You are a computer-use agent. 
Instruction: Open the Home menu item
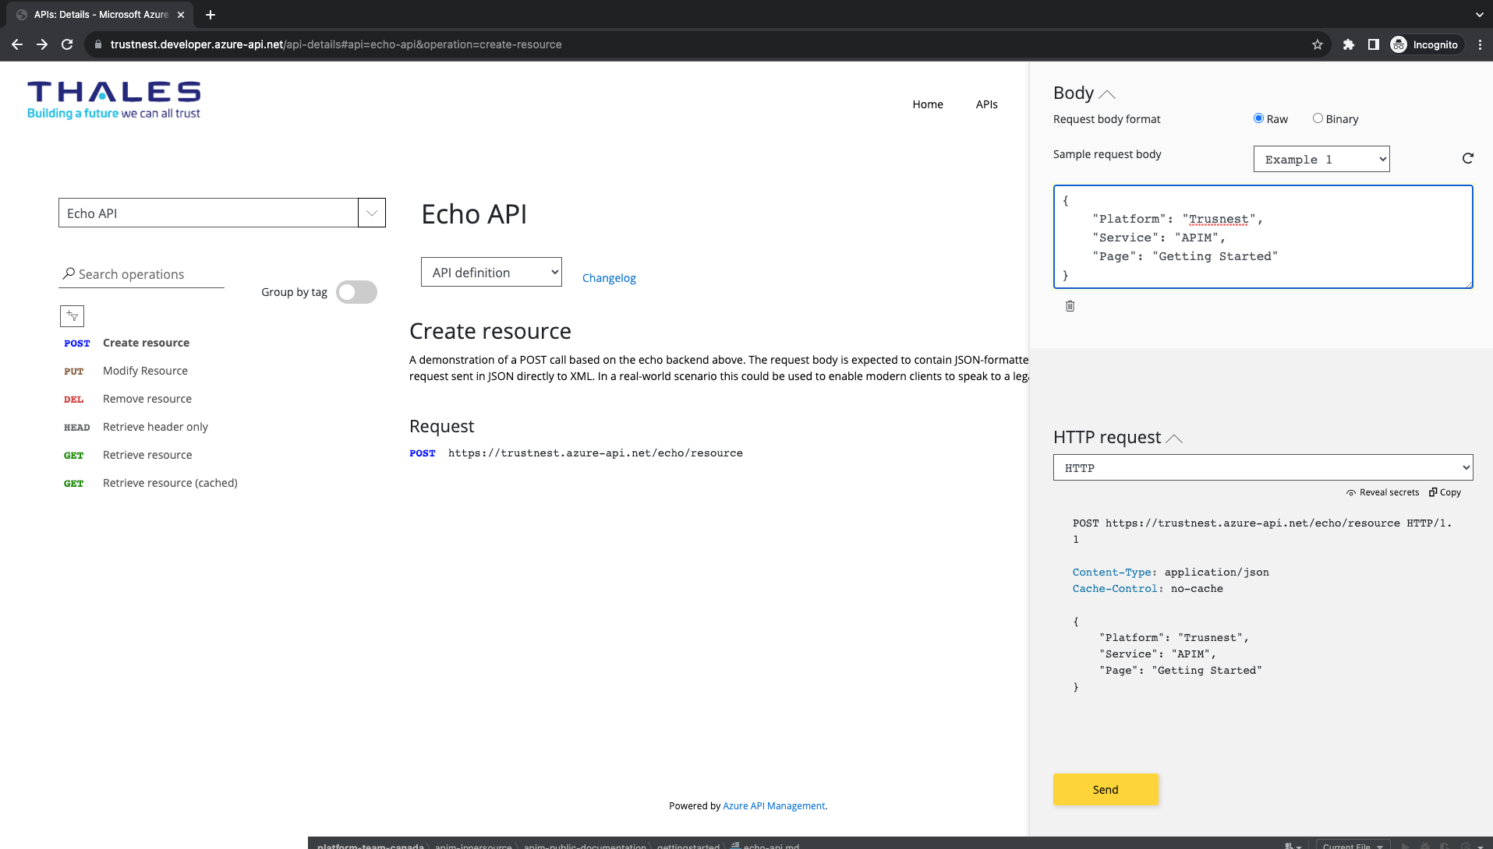[x=928, y=104]
